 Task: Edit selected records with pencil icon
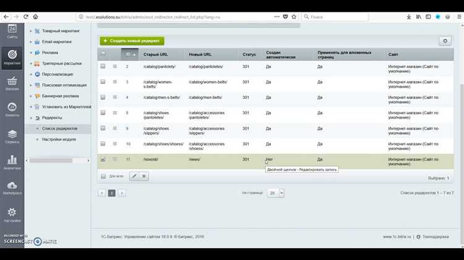[x=134, y=176]
